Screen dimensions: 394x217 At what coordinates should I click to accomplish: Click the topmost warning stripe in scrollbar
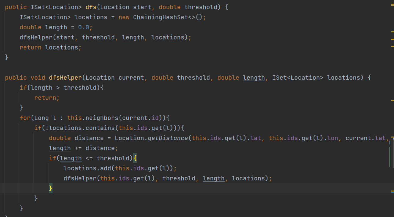(x=392, y=5)
